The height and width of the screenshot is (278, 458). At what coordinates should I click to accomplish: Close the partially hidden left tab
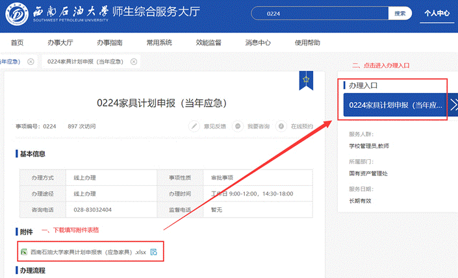click(31, 62)
